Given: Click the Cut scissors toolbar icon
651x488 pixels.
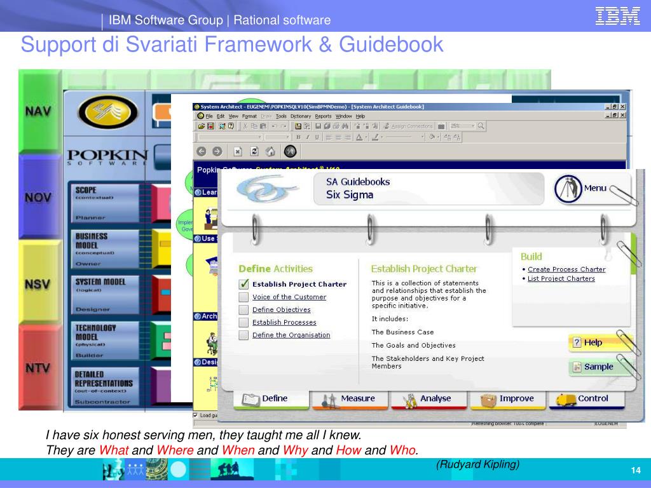Looking at the screenshot, I should [x=245, y=126].
